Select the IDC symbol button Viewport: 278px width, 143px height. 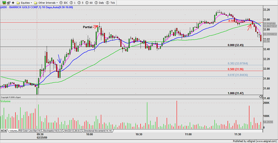pyautogui.click(x=64, y=3)
